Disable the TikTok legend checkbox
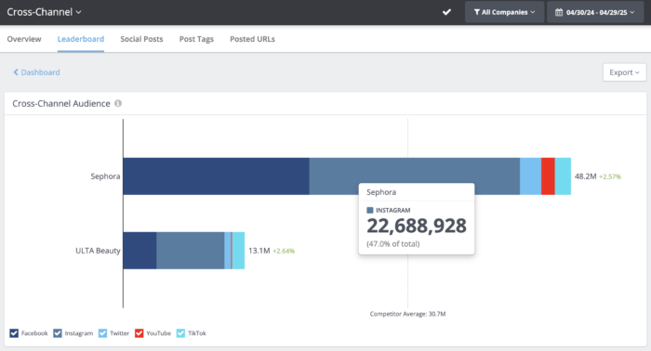Image resolution: width=651 pixels, height=351 pixels. tap(180, 333)
